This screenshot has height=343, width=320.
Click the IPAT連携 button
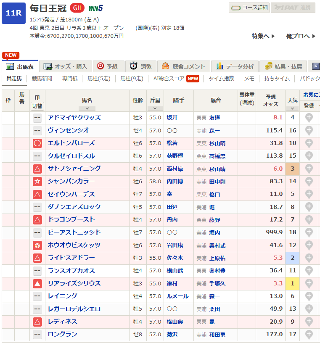293,8
